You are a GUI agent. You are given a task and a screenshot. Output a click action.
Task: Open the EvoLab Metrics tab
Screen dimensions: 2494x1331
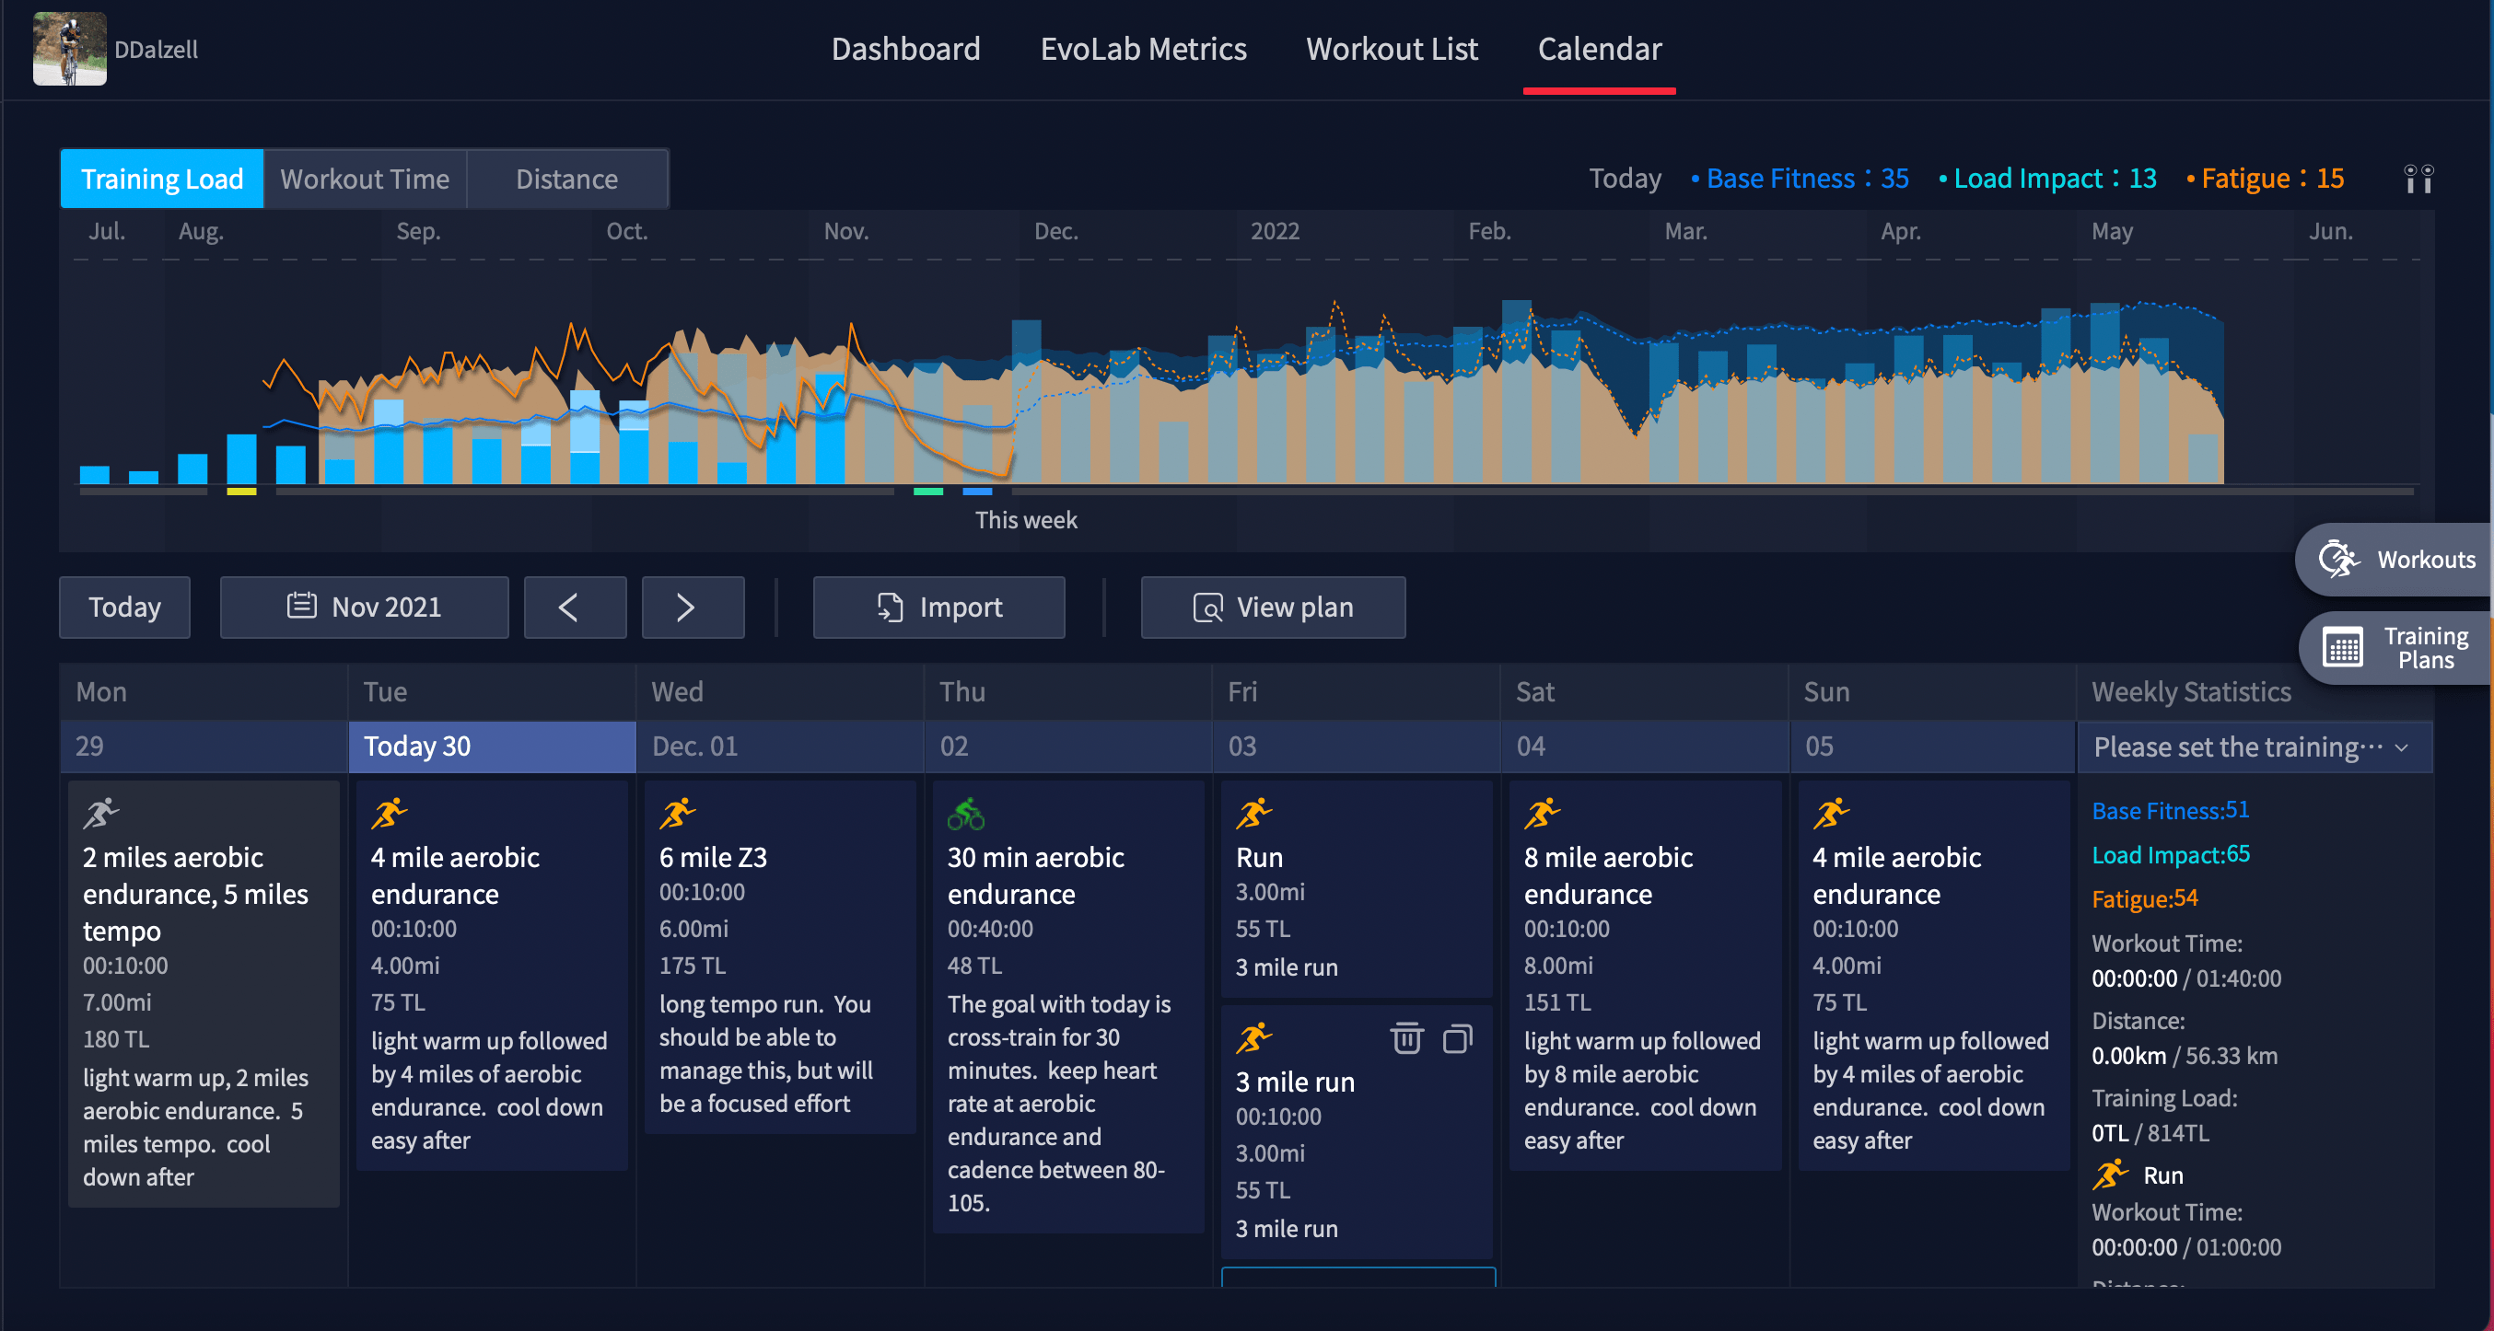(1144, 49)
